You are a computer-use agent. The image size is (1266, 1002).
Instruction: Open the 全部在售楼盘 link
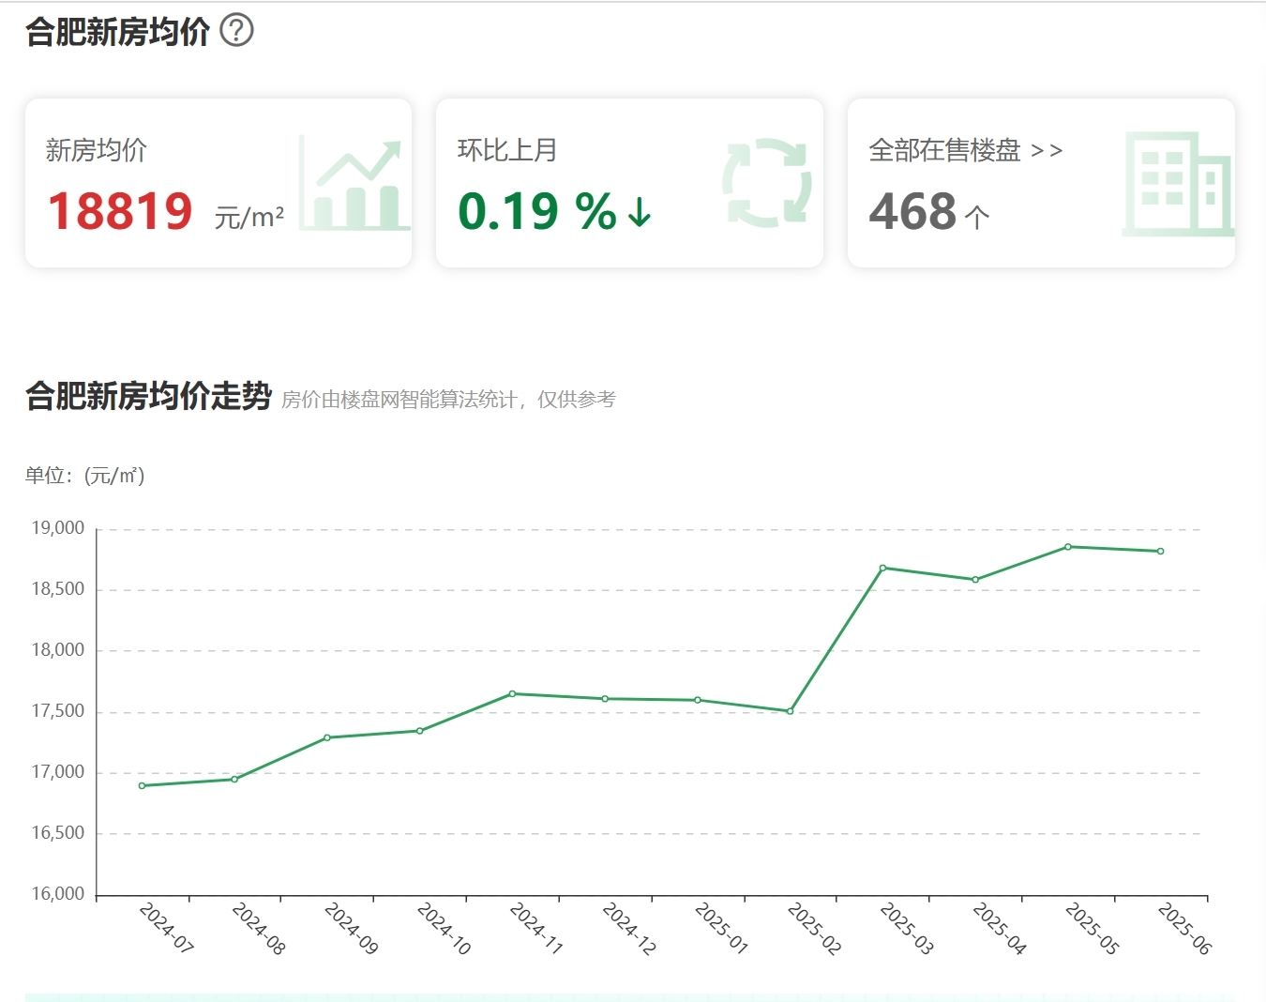point(965,150)
